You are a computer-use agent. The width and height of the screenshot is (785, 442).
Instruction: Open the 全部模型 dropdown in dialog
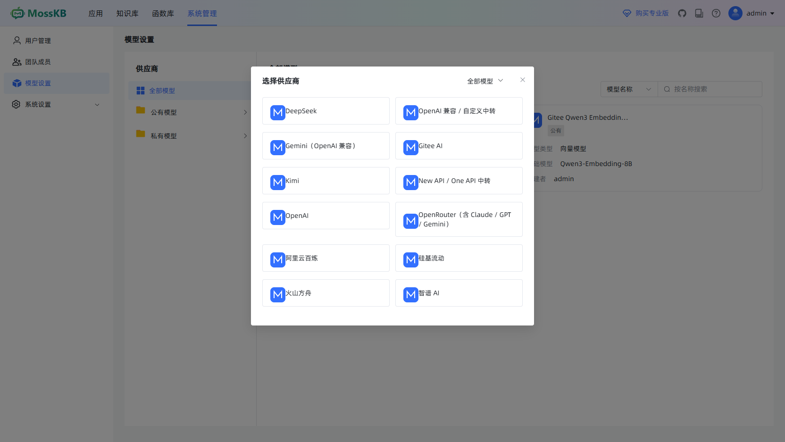coord(485,81)
